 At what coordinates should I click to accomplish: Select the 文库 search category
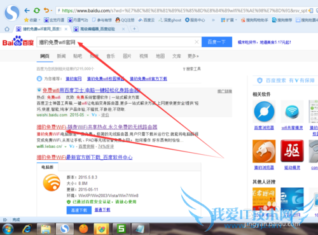[x=177, y=56]
